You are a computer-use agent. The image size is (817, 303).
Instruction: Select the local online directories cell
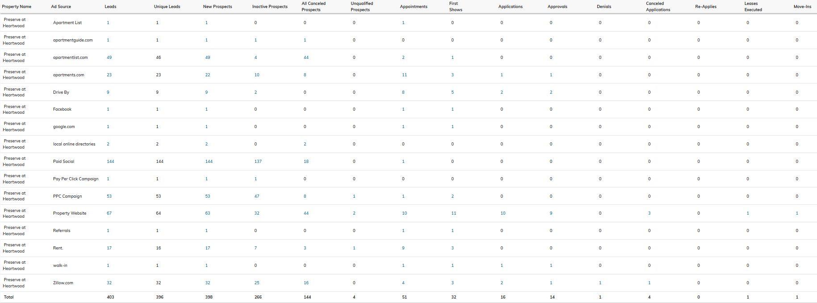pyautogui.click(x=74, y=144)
